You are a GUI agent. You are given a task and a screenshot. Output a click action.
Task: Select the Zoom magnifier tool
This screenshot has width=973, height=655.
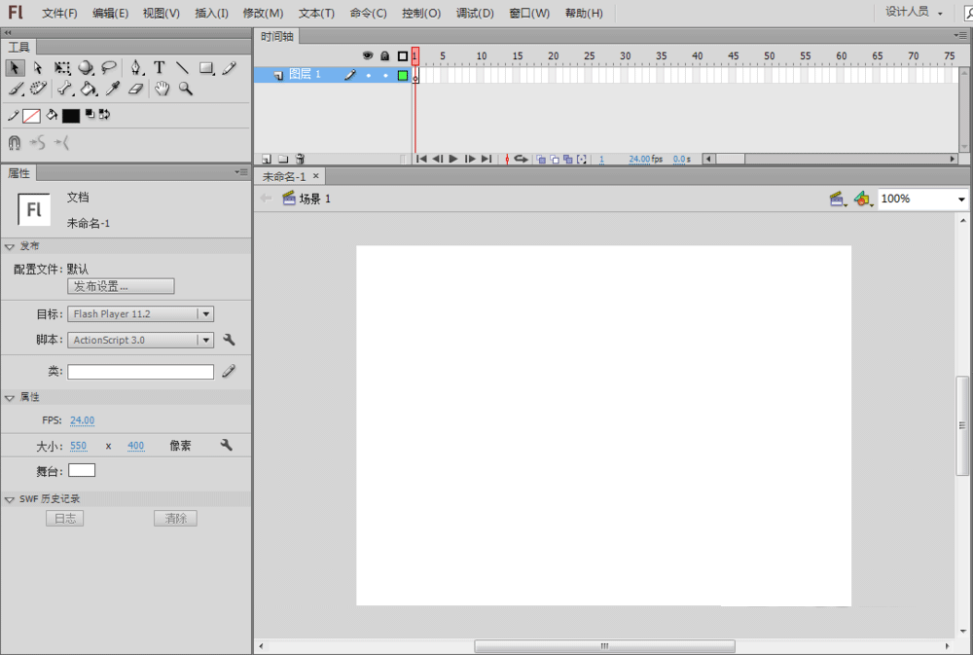[186, 89]
